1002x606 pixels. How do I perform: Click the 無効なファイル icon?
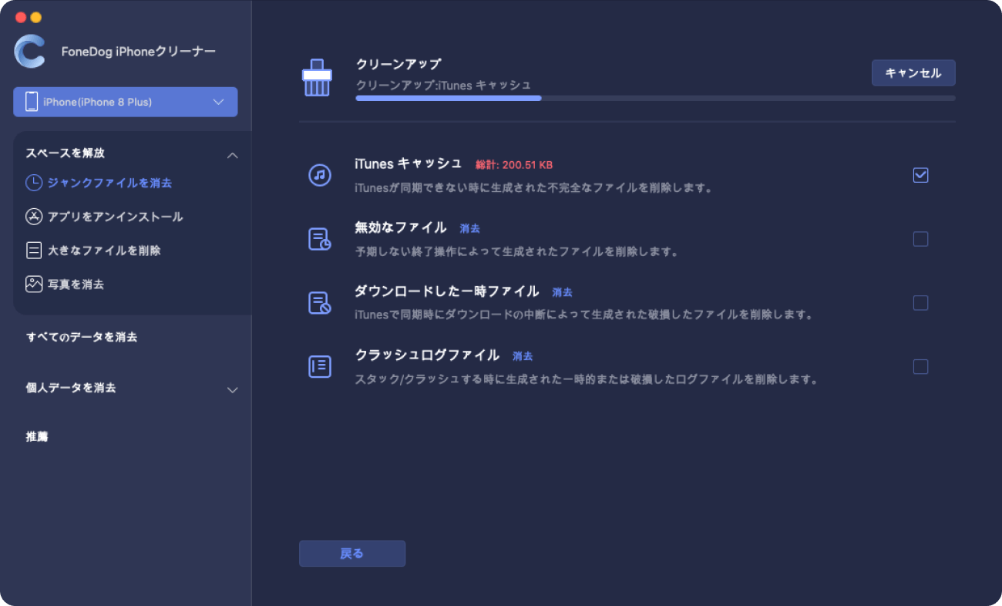tap(320, 239)
